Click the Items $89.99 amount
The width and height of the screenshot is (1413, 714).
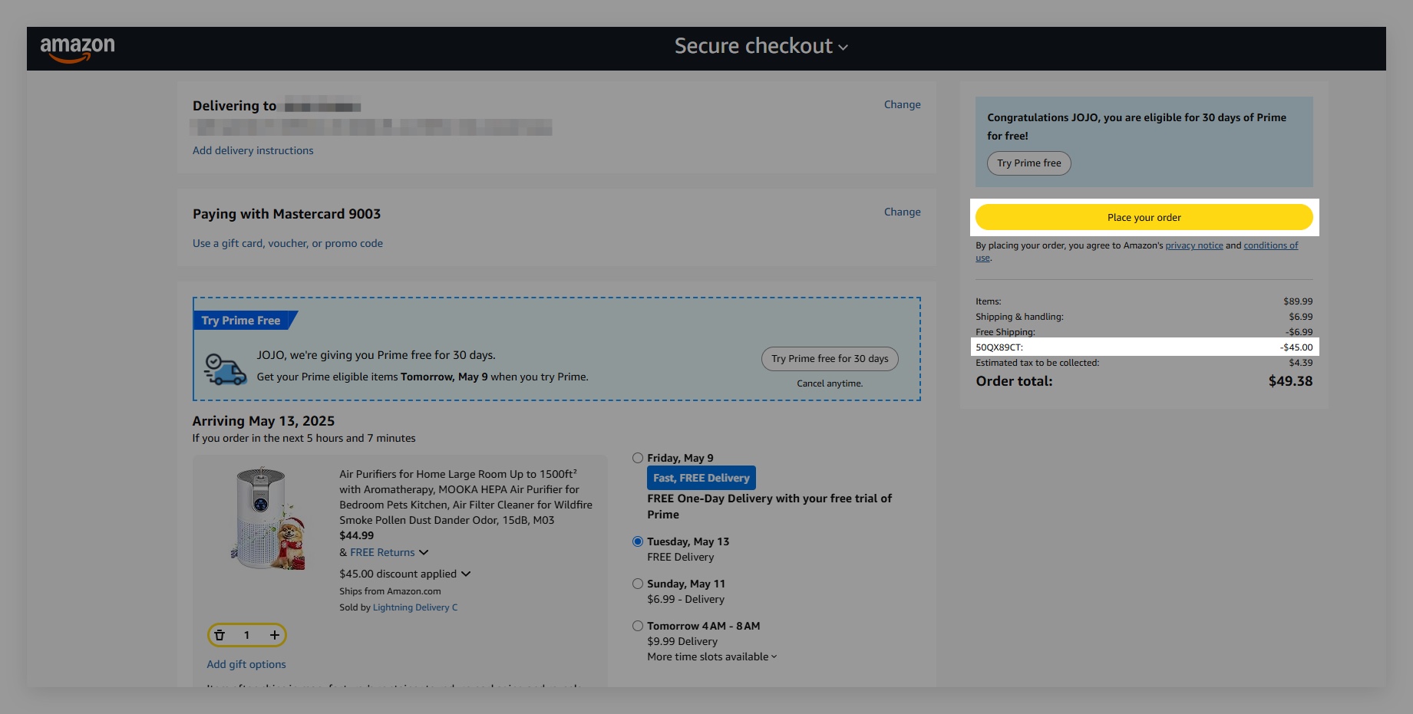click(1298, 301)
